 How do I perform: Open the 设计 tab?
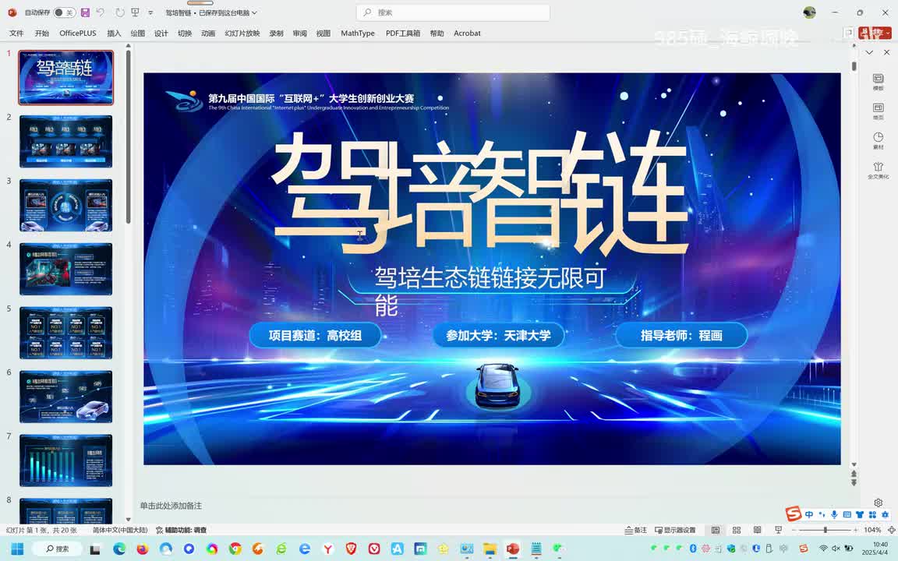(x=161, y=34)
